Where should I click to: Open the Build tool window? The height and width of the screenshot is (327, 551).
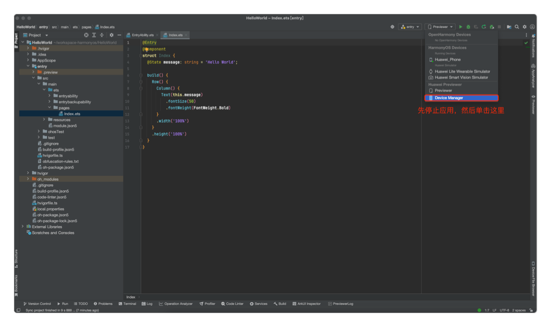pos(280,304)
